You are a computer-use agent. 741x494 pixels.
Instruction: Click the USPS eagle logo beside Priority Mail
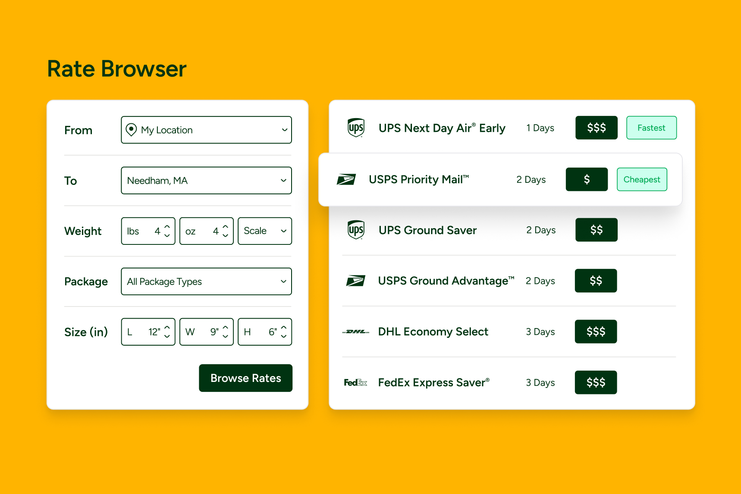[346, 179]
